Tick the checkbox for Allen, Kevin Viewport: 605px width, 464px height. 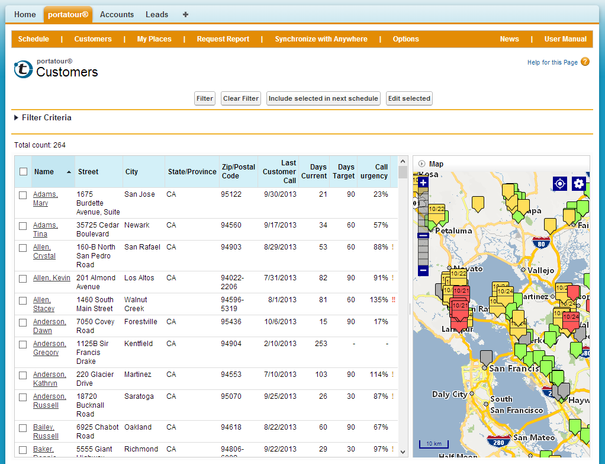click(23, 279)
